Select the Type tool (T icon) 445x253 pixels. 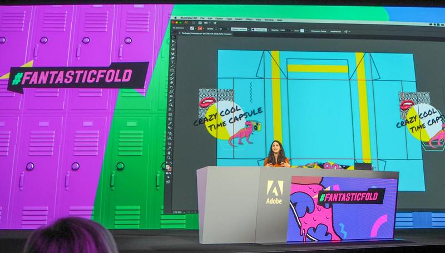172,62
